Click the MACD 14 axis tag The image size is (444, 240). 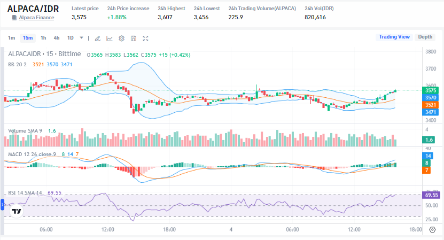click(x=427, y=156)
